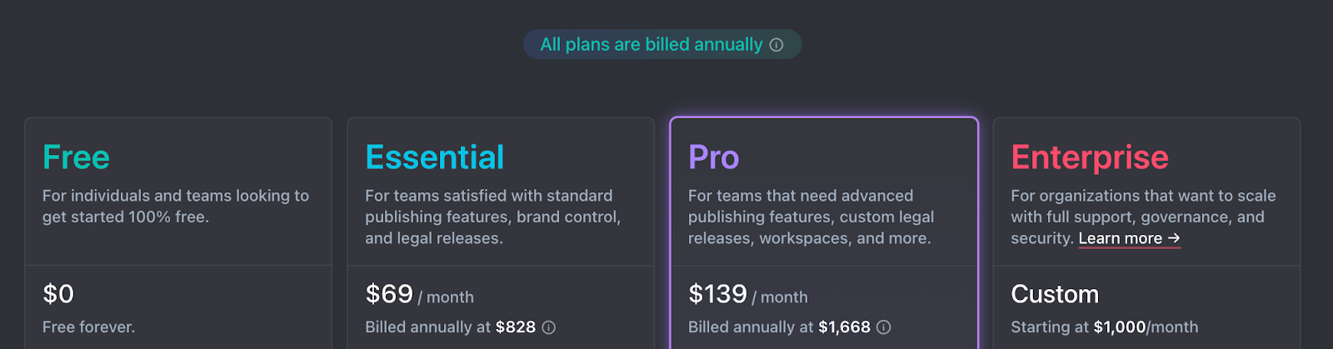Image resolution: width=1333 pixels, height=349 pixels.
Task: Click info icon beside 'All plans are billed annually'
Action: [776, 45]
